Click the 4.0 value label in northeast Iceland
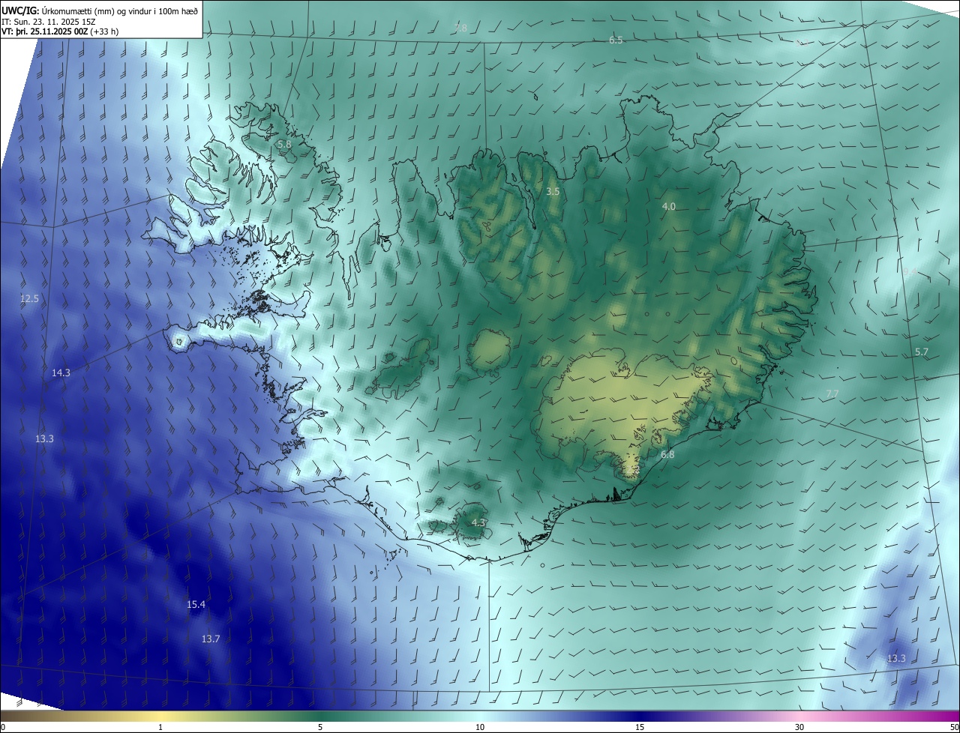The width and height of the screenshot is (960, 733). [x=669, y=206]
